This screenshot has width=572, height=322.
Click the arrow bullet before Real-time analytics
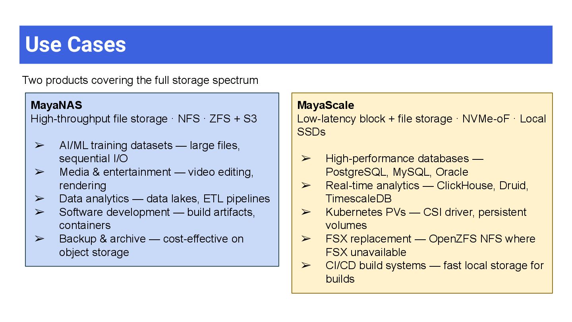pos(305,185)
